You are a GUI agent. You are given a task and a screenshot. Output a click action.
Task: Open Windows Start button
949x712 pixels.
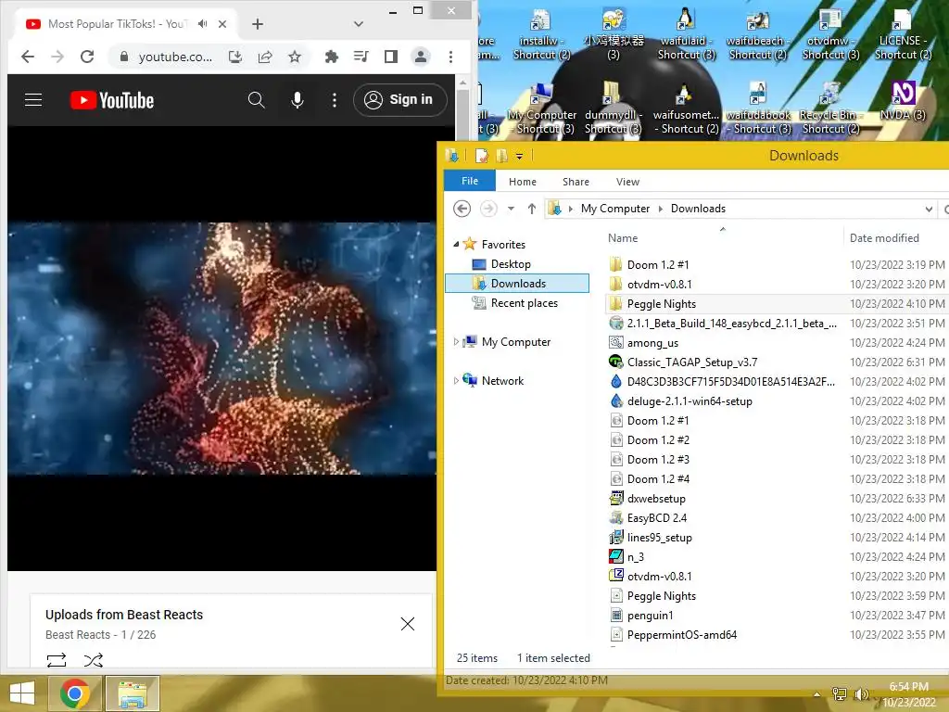[x=22, y=693]
